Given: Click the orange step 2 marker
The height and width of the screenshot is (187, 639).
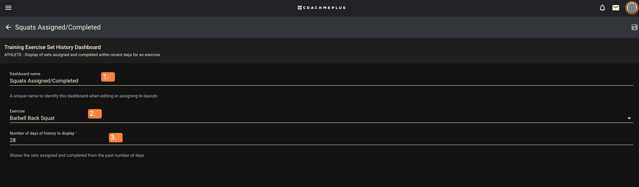Looking at the screenshot, I should [x=95, y=114].
